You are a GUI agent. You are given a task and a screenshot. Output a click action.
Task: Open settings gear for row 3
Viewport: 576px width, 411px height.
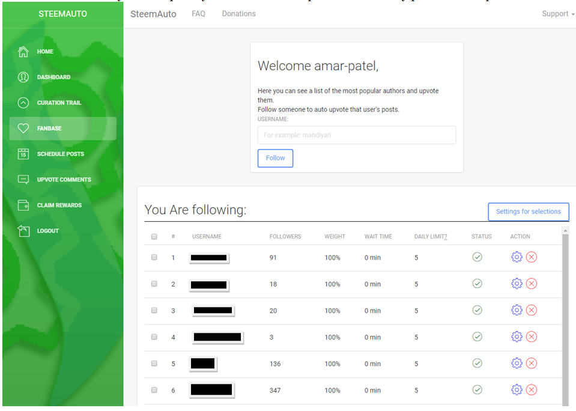coord(517,310)
